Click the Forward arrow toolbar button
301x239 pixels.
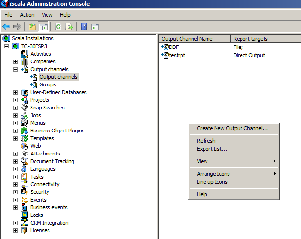pyautogui.click(x=17, y=26)
